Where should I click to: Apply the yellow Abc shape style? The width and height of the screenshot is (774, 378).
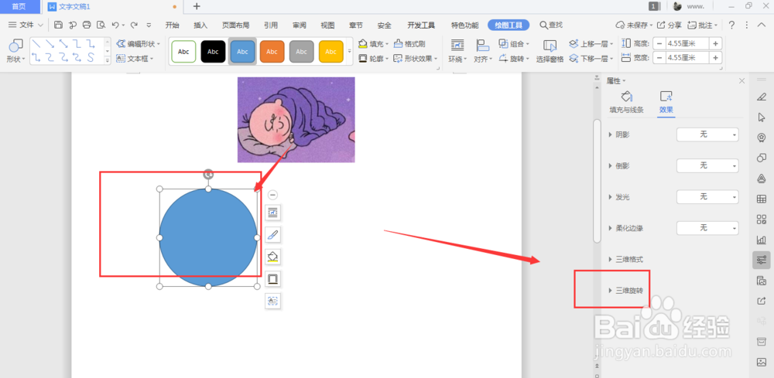coord(331,51)
